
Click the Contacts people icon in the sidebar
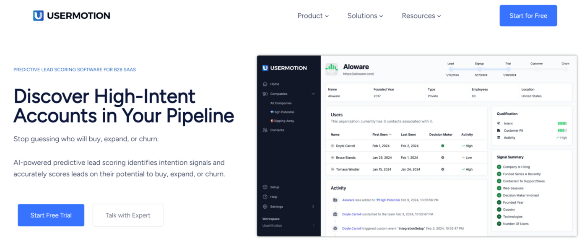(265, 130)
